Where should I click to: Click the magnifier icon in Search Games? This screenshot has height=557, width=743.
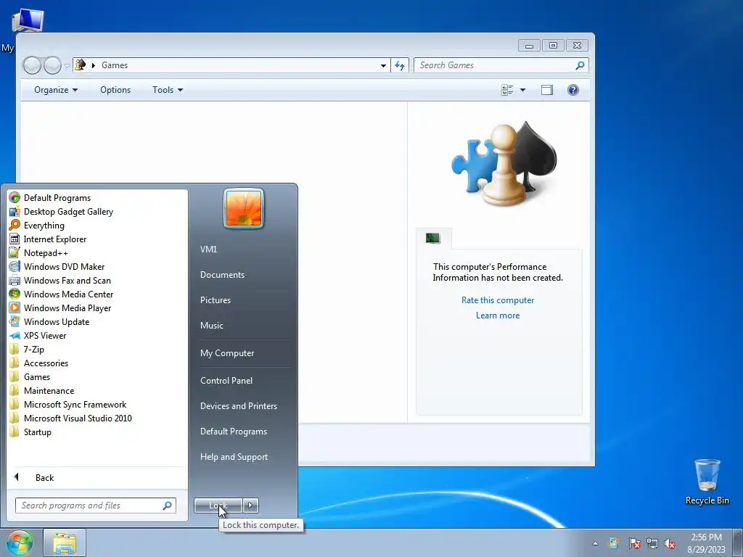pyautogui.click(x=580, y=65)
